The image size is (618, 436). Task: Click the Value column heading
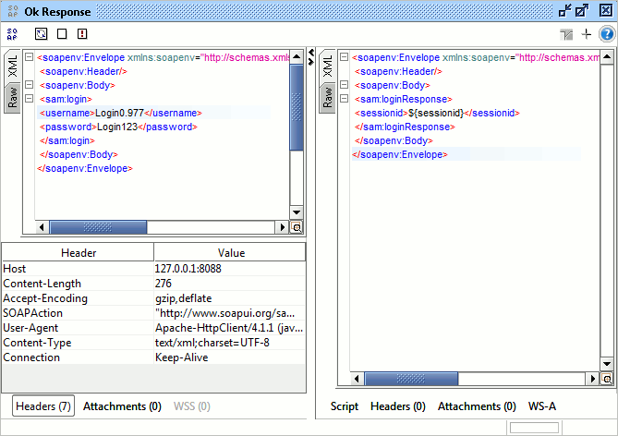pos(230,252)
